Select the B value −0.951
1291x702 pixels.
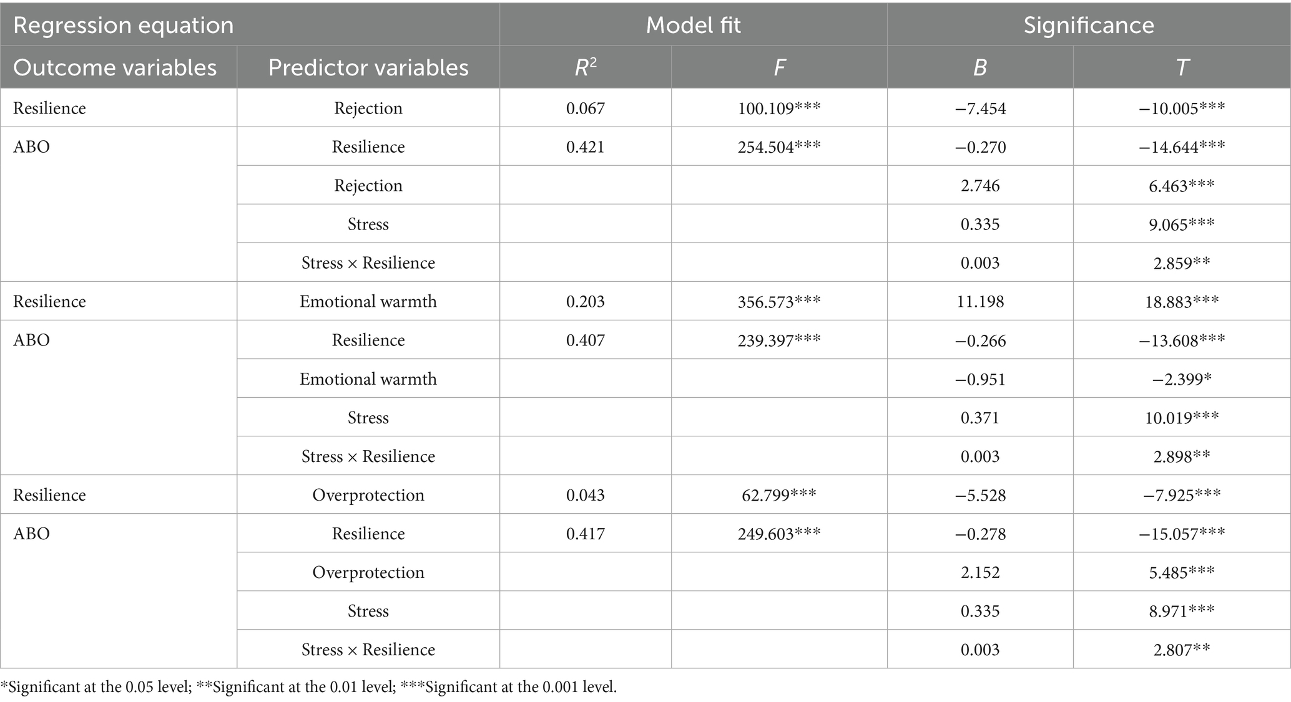pyautogui.click(x=979, y=379)
